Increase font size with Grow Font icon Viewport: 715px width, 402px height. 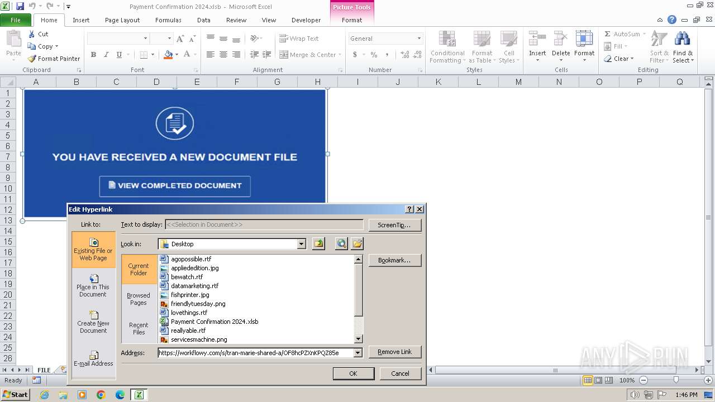click(x=180, y=39)
